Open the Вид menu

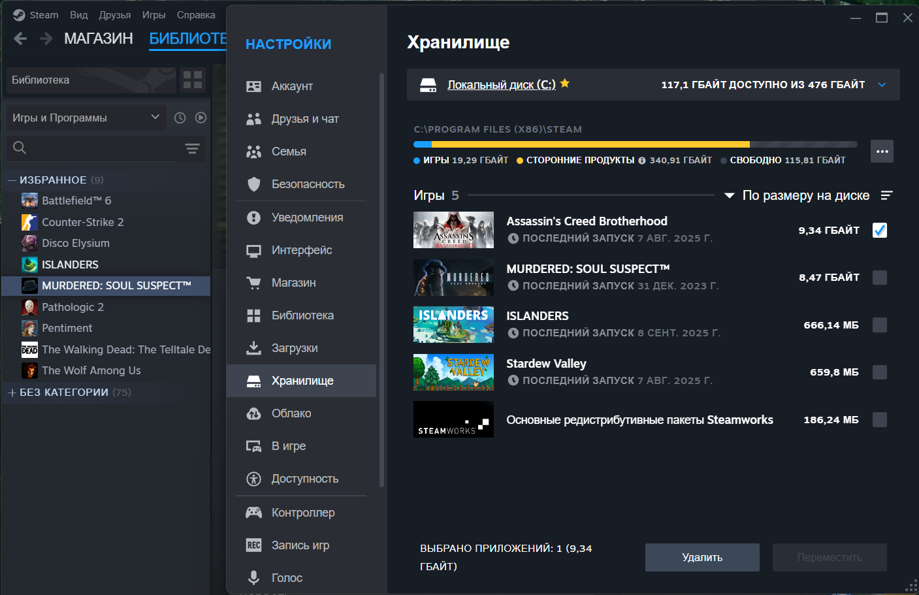79,15
